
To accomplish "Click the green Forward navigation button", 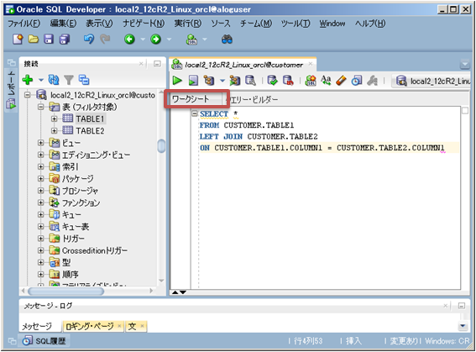I will [156, 39].
